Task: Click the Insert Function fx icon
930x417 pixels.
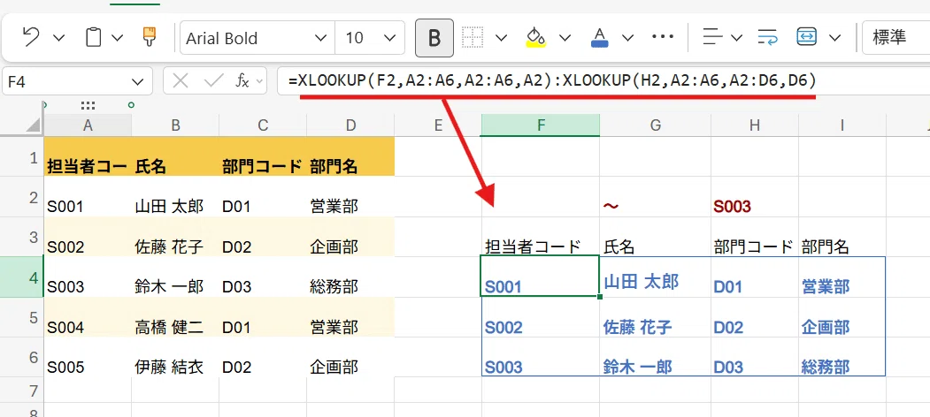Action: (242, 81)
